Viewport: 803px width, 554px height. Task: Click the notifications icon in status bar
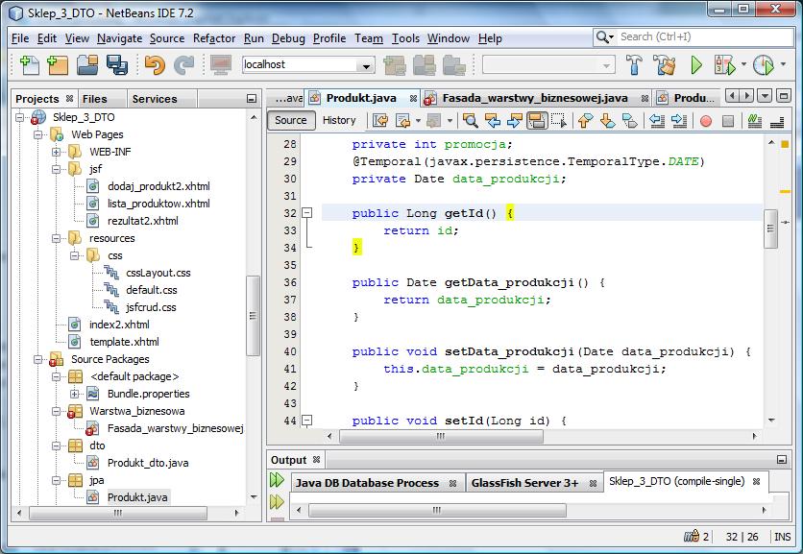[692, 536]
